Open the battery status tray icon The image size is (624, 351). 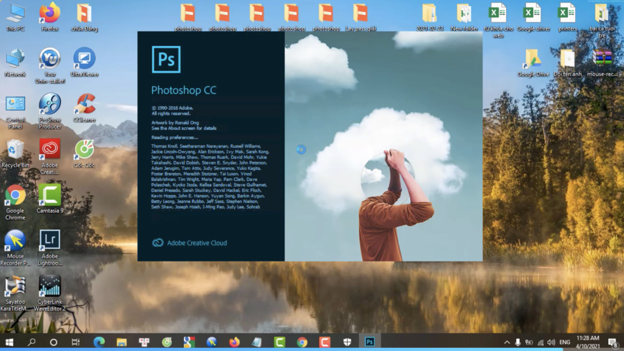[529, 342]
